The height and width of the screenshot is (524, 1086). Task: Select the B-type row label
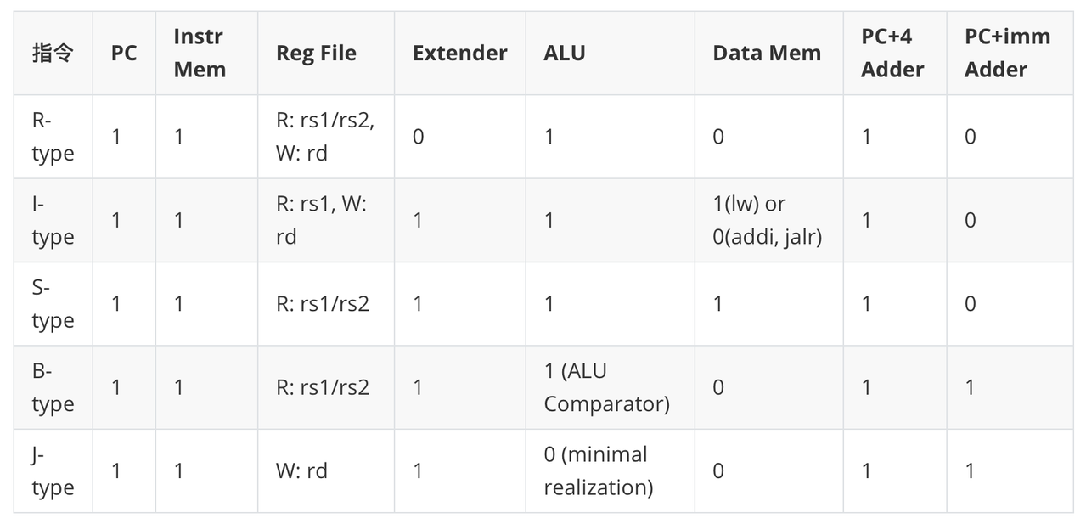tap(53, 387)
